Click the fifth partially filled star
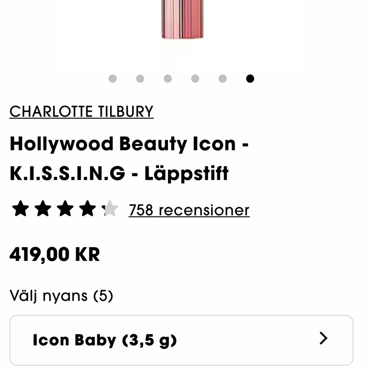372x372 pixels. click(110, 209)
